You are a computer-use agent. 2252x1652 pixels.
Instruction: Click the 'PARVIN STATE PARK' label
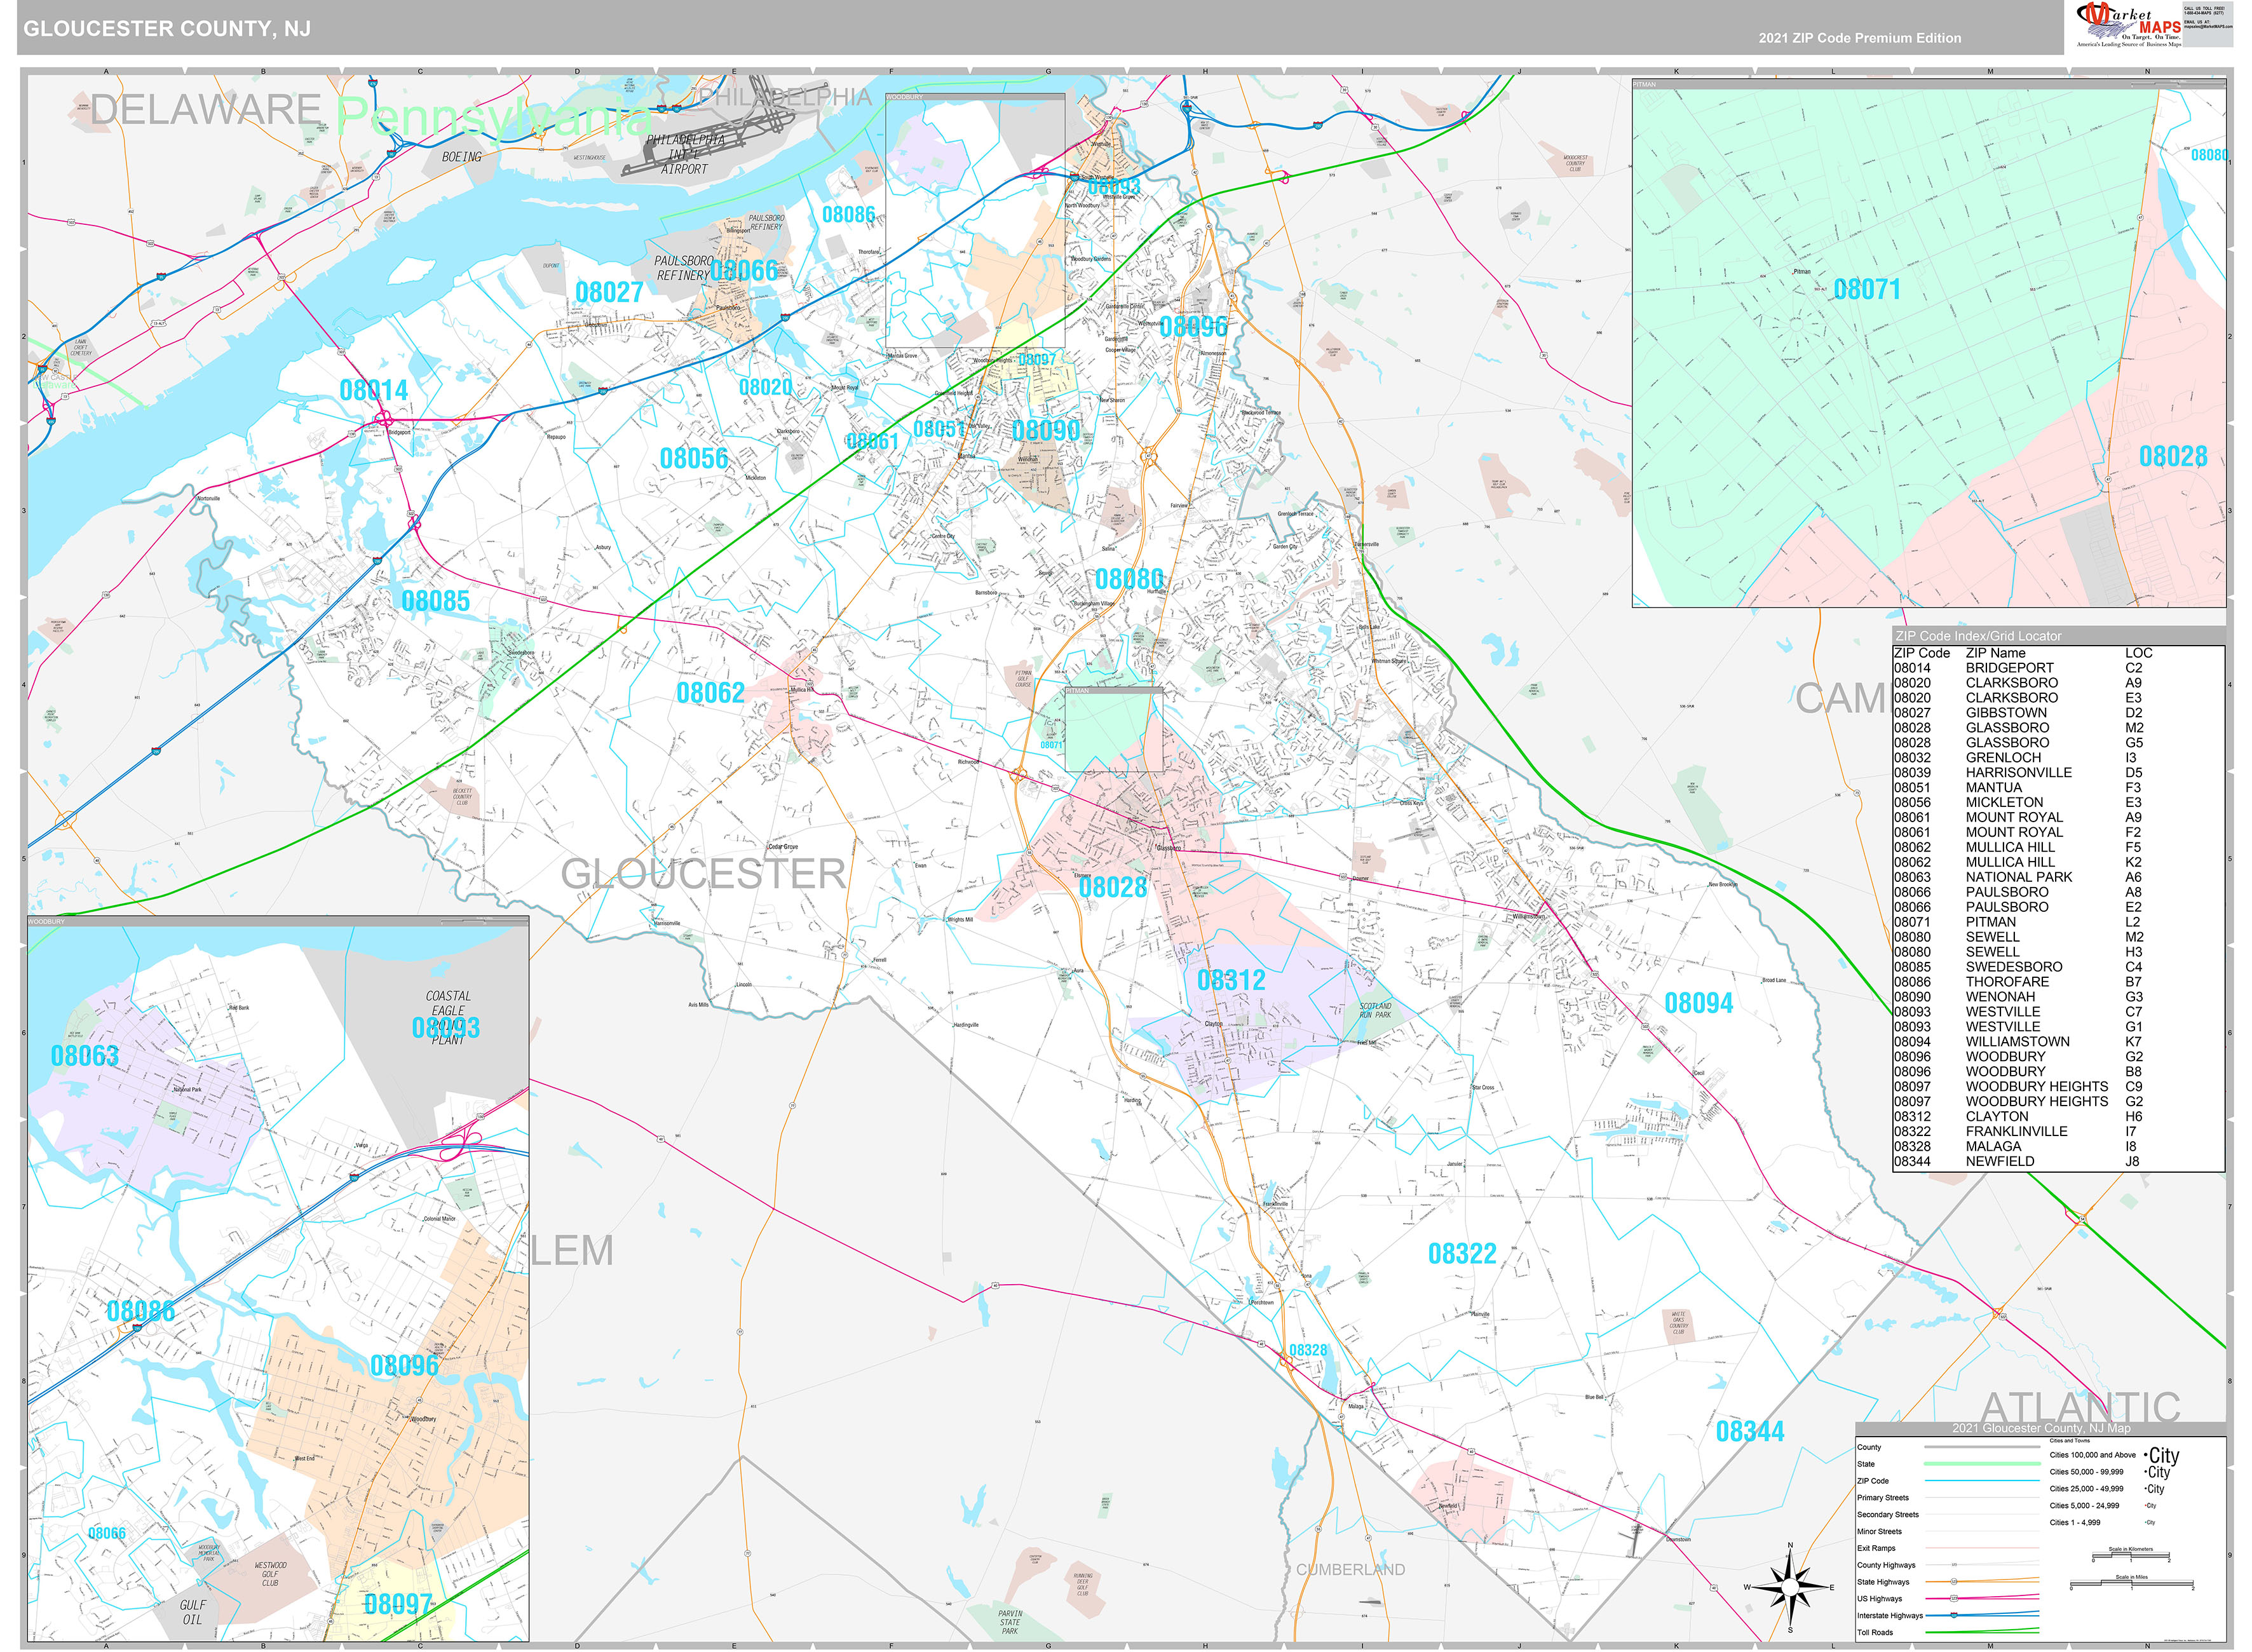(x=1010, y=1622)
